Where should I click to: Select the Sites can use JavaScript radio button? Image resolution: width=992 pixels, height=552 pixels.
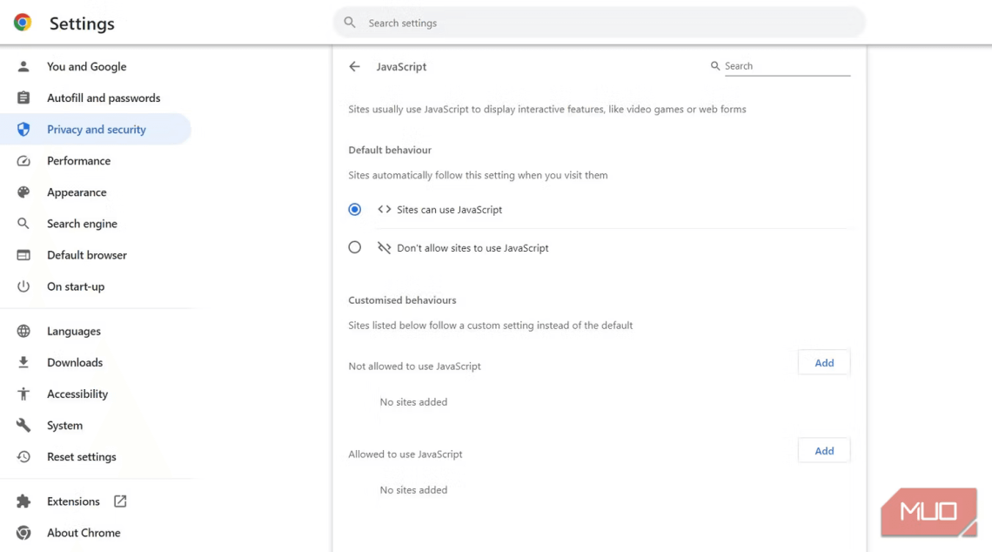coord(355,210)
